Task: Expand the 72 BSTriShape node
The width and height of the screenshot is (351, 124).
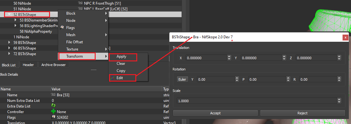Action: [9, 54]
